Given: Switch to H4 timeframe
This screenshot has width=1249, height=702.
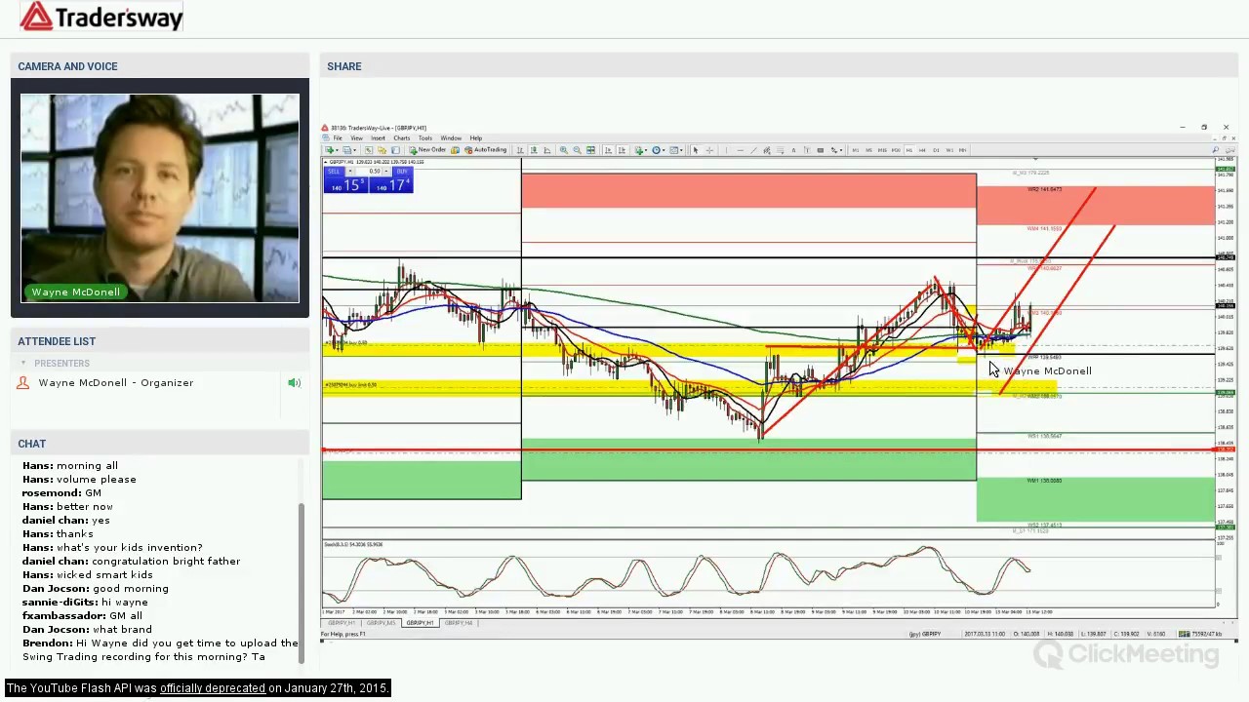Looking at the screenshot, I should tap(922, 149).
